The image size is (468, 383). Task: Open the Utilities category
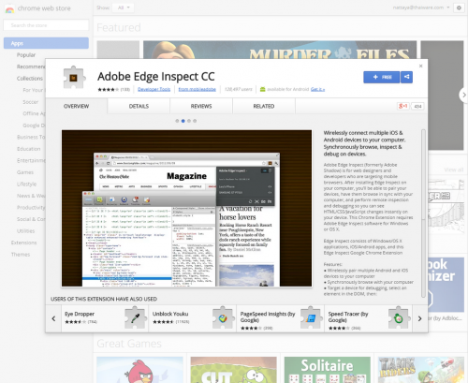tap(26, 231)
